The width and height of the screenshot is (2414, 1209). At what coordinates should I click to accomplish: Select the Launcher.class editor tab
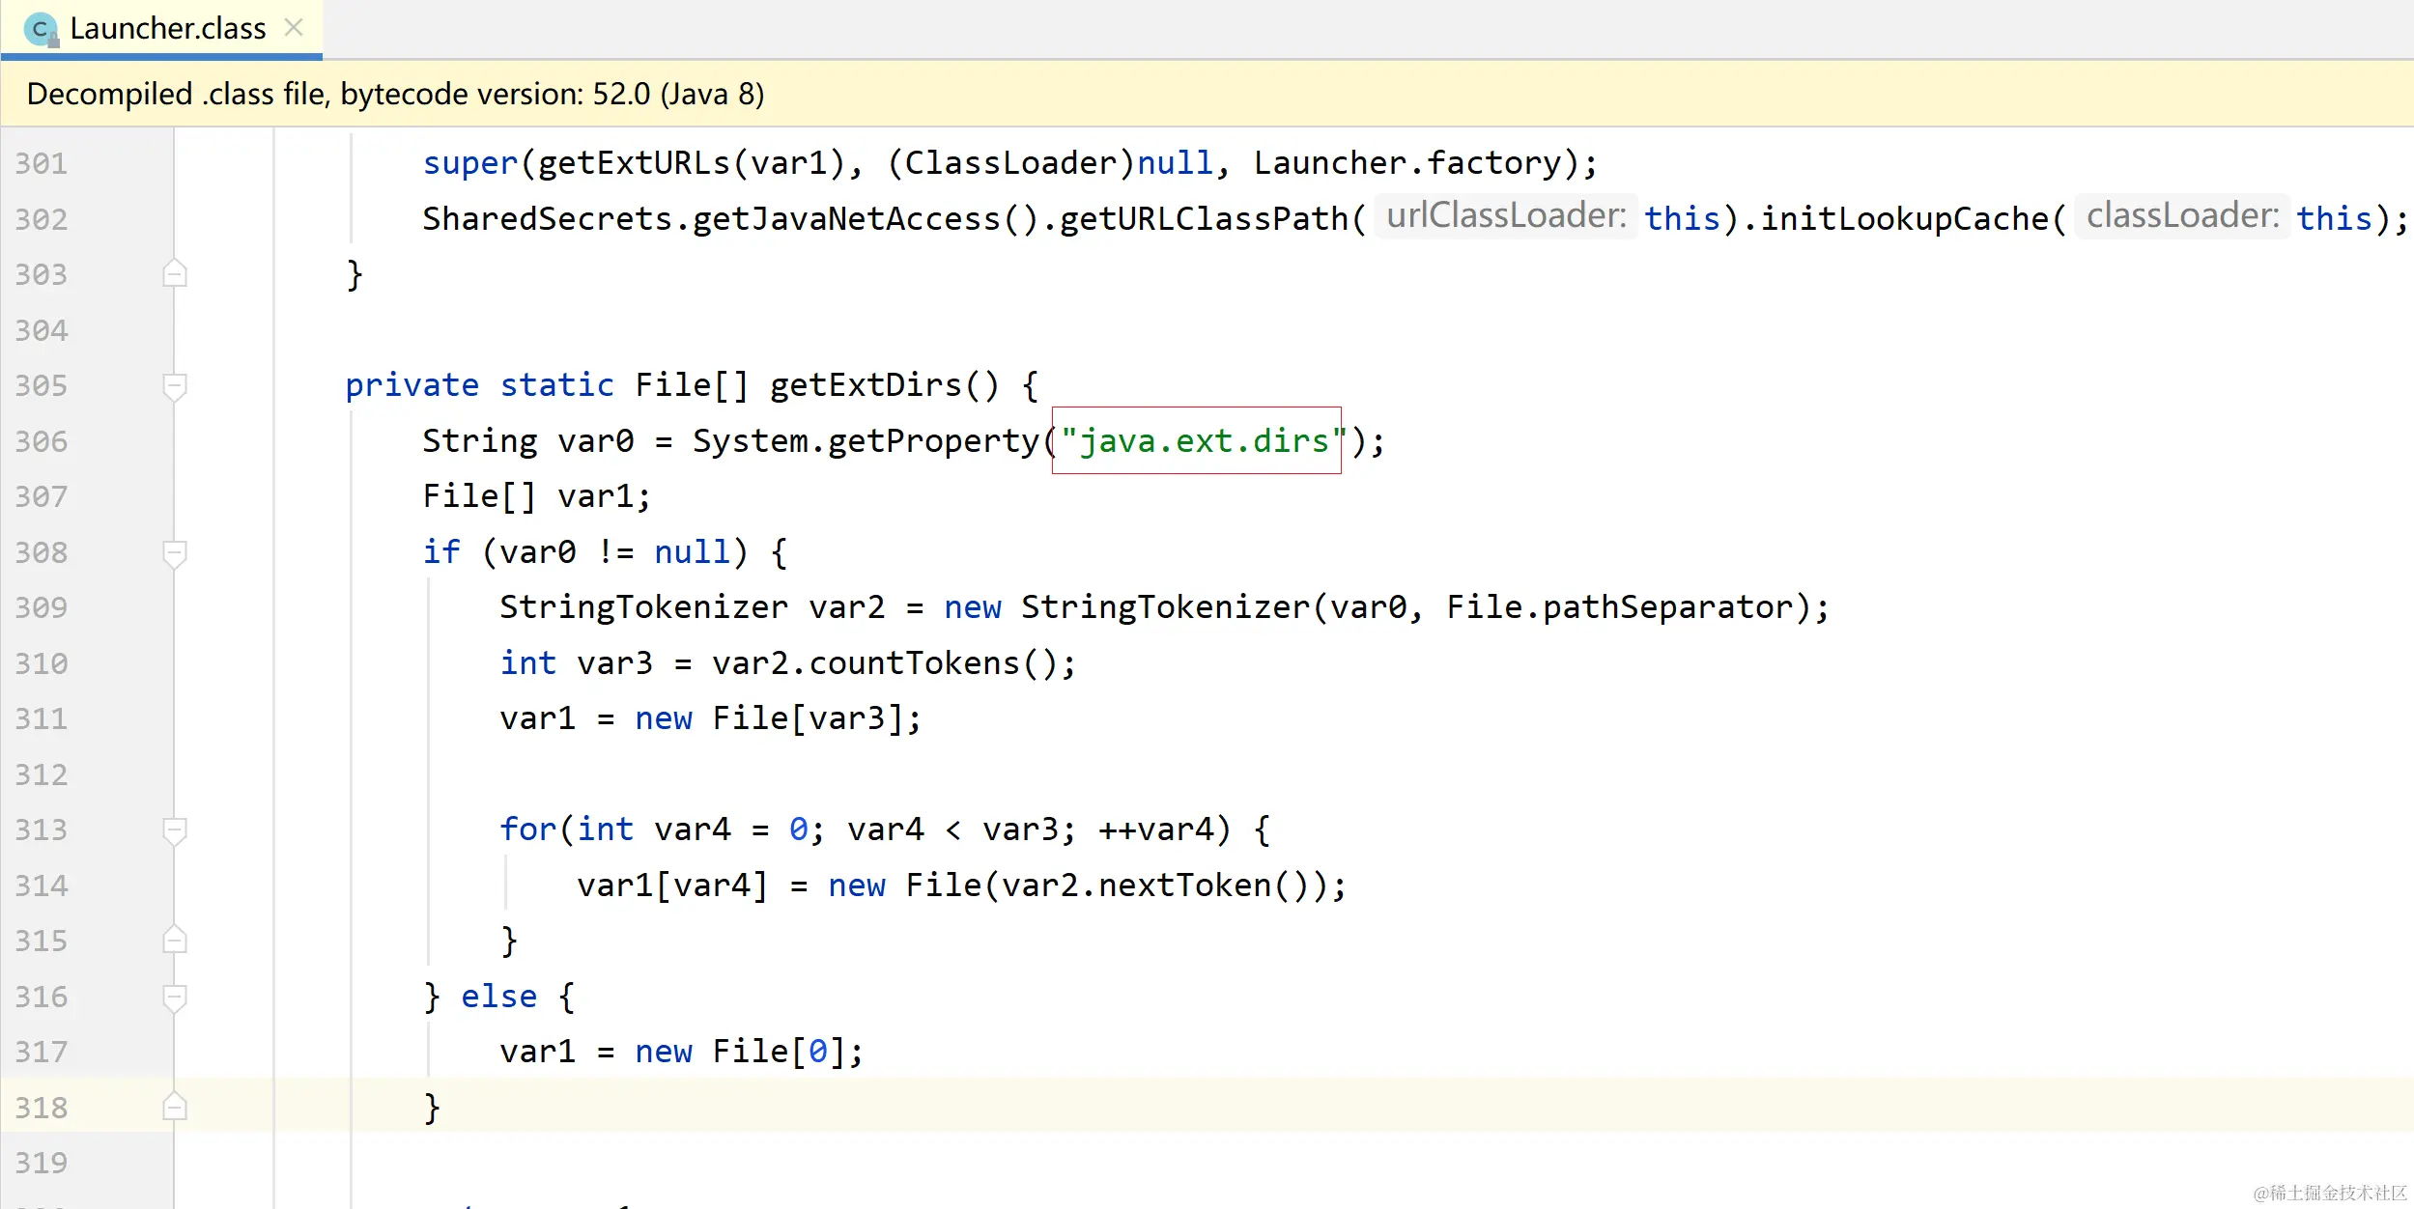tap(167, 29)
